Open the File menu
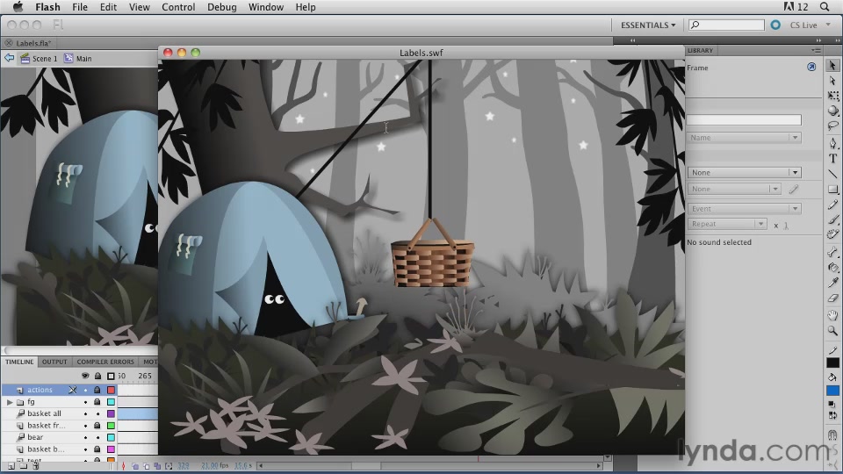Viewport: 843px width, 474px height. [x=80, y=7]
